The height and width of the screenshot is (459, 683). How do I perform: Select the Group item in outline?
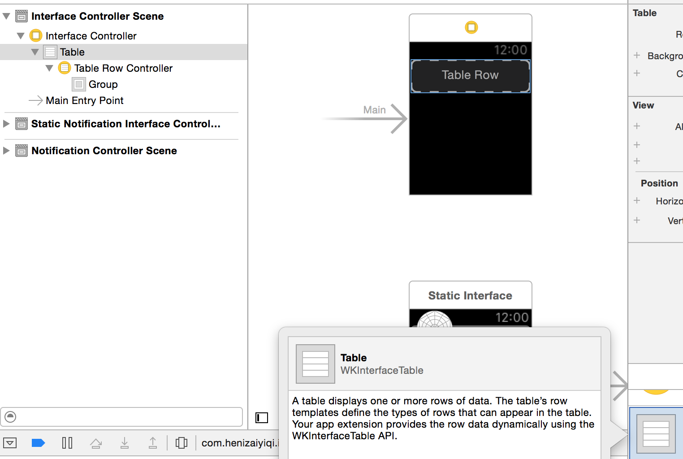point(103,84)
